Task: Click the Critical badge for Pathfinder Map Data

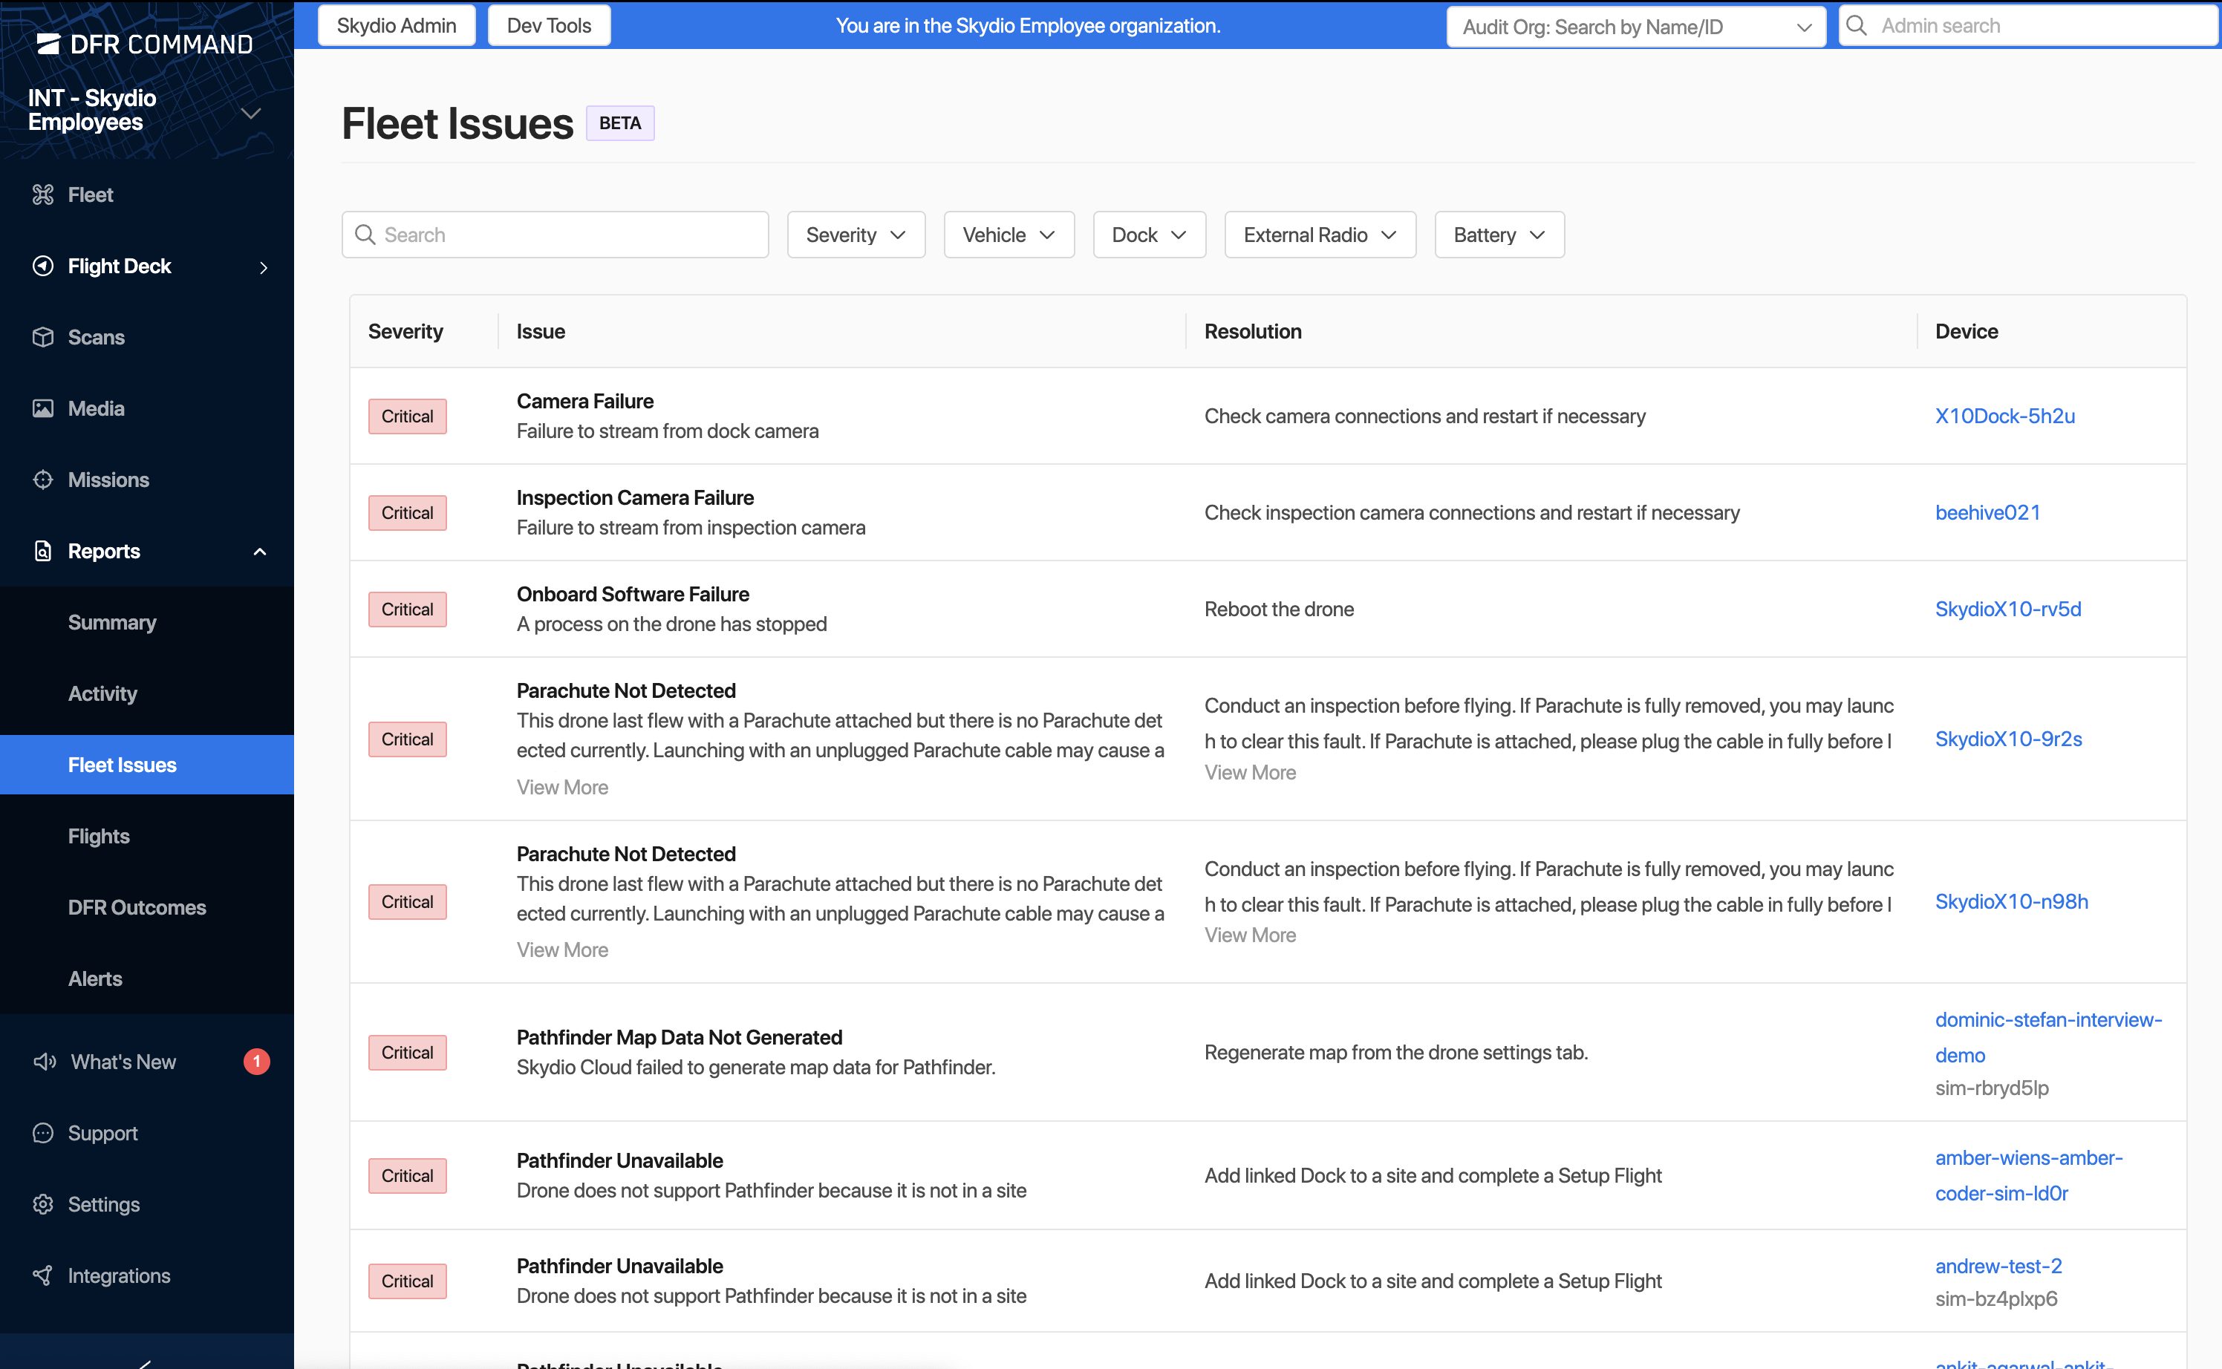Action: pos(408,1052)
